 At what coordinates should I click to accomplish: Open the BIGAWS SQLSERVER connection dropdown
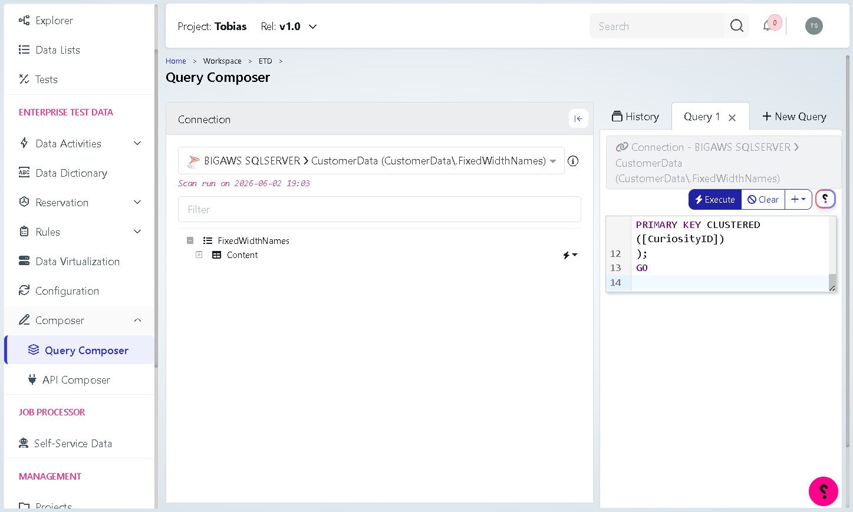coord(371,161)
